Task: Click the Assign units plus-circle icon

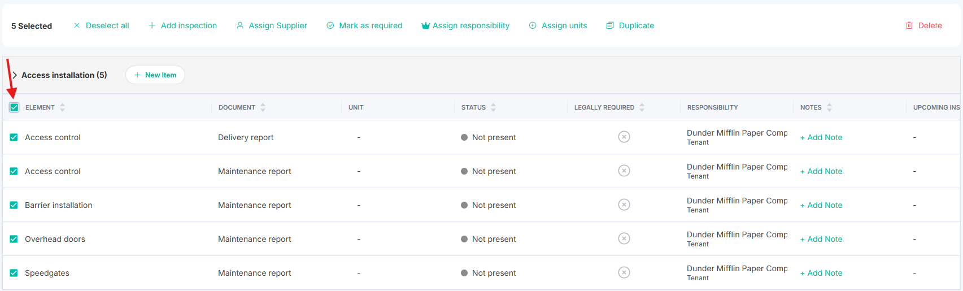Action: 533,25
